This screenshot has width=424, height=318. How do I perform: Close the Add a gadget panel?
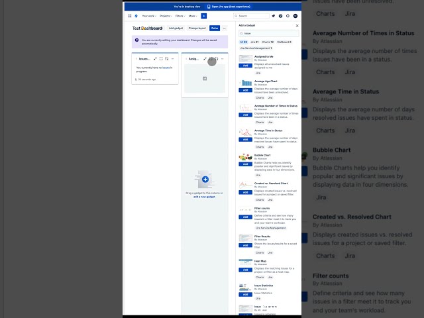pyautogui.click(x=297, y=26)
